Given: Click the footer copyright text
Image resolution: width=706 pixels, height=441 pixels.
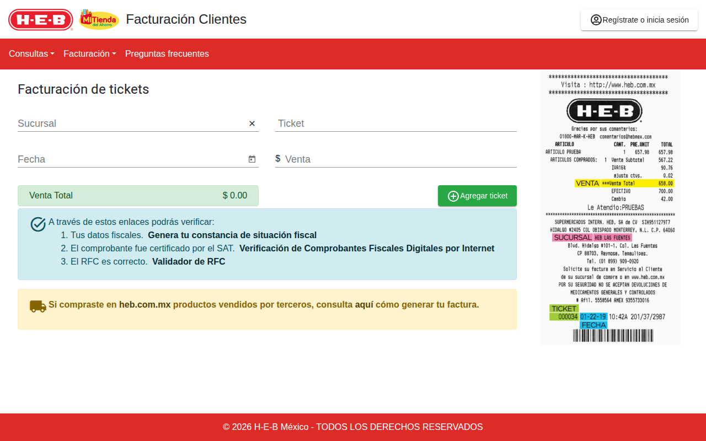Looking at the screenshot, I should tap(353, 427).
